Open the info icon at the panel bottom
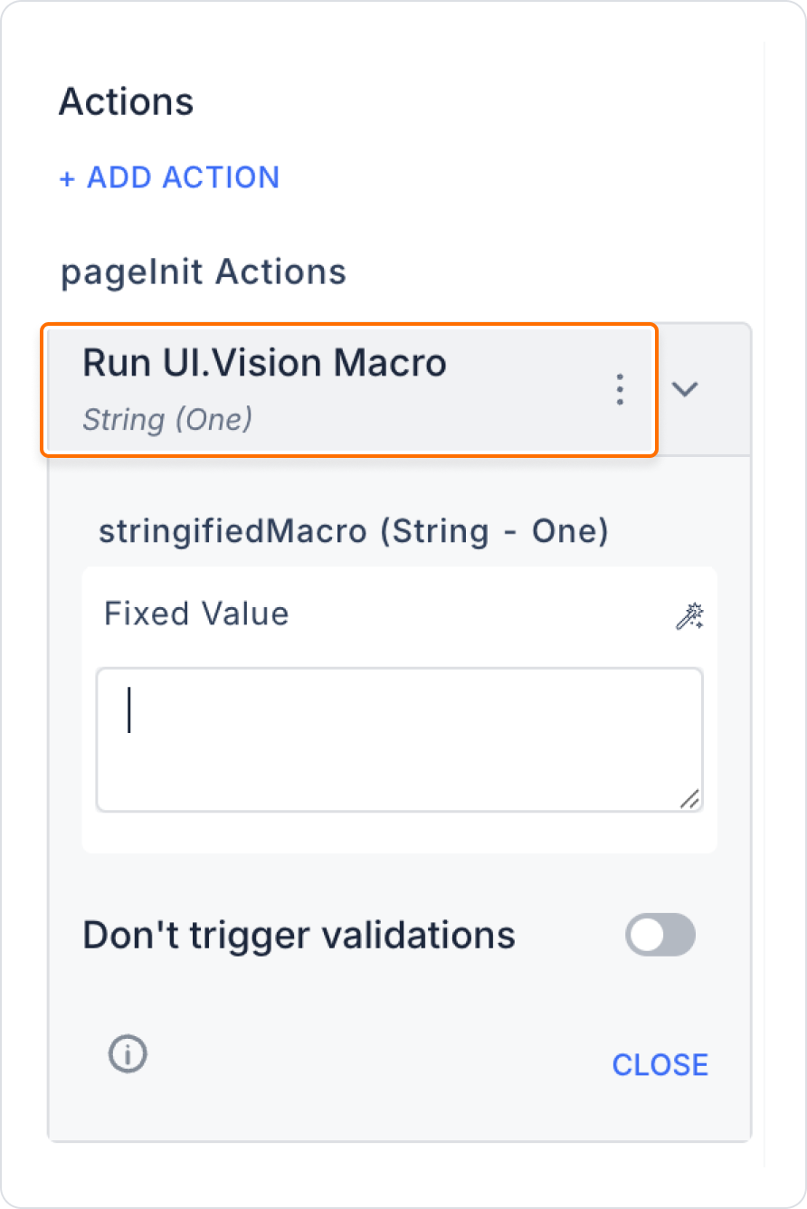The image size is (807, 1209). tap(128, 1054)
